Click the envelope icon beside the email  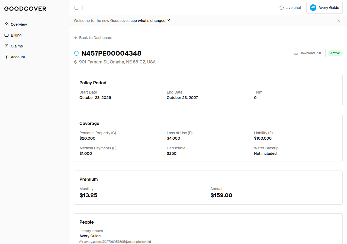coord(81,242)
